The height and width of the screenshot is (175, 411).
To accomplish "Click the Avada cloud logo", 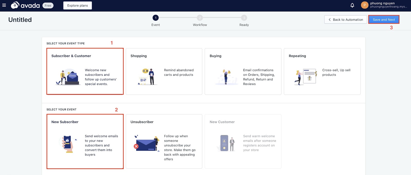I will [x=15, y=5].
